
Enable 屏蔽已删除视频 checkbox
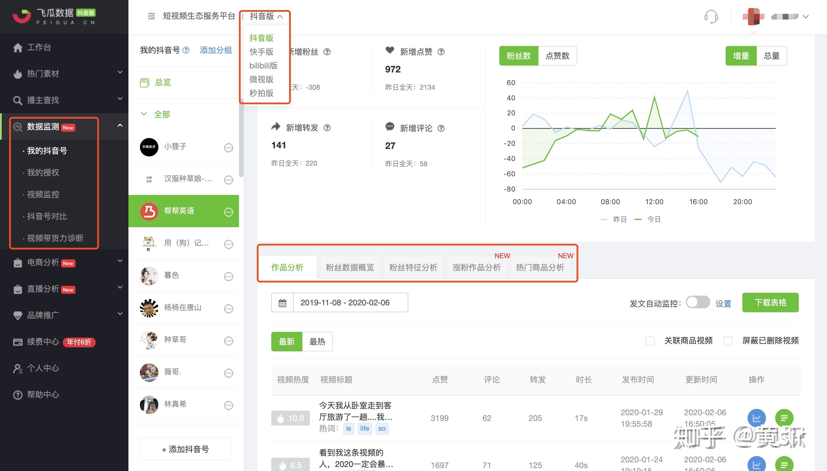[728, 341]
